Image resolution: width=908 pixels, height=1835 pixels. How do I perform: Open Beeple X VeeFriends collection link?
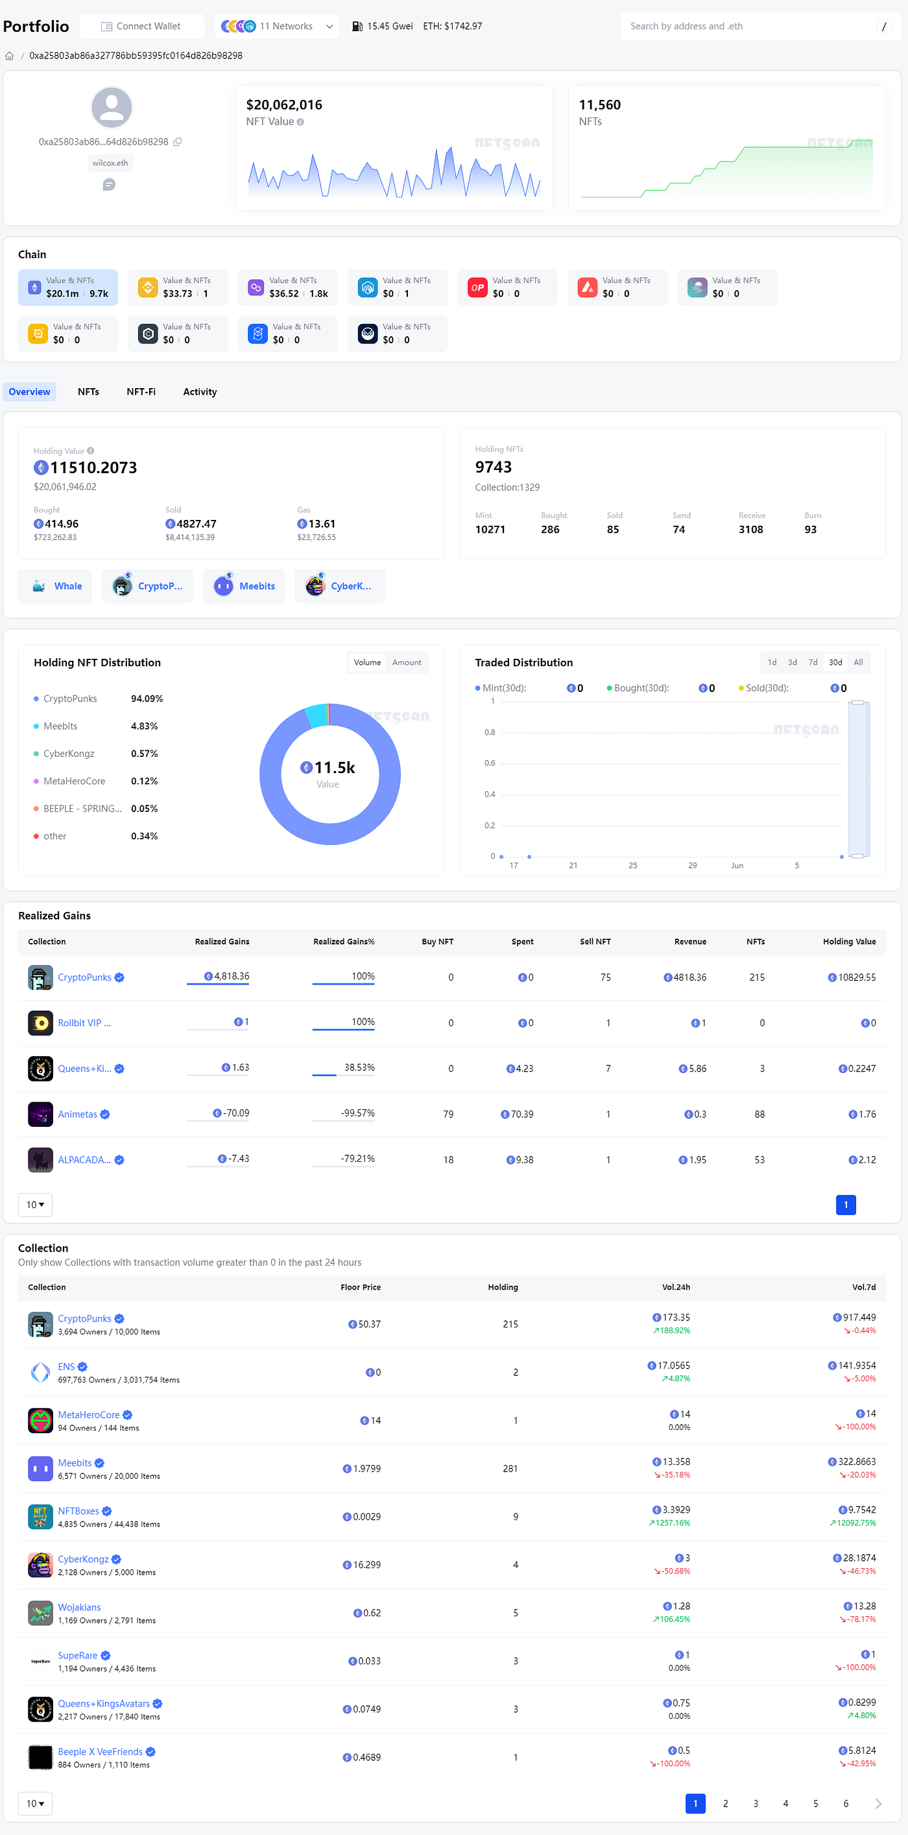[101, 1752]
